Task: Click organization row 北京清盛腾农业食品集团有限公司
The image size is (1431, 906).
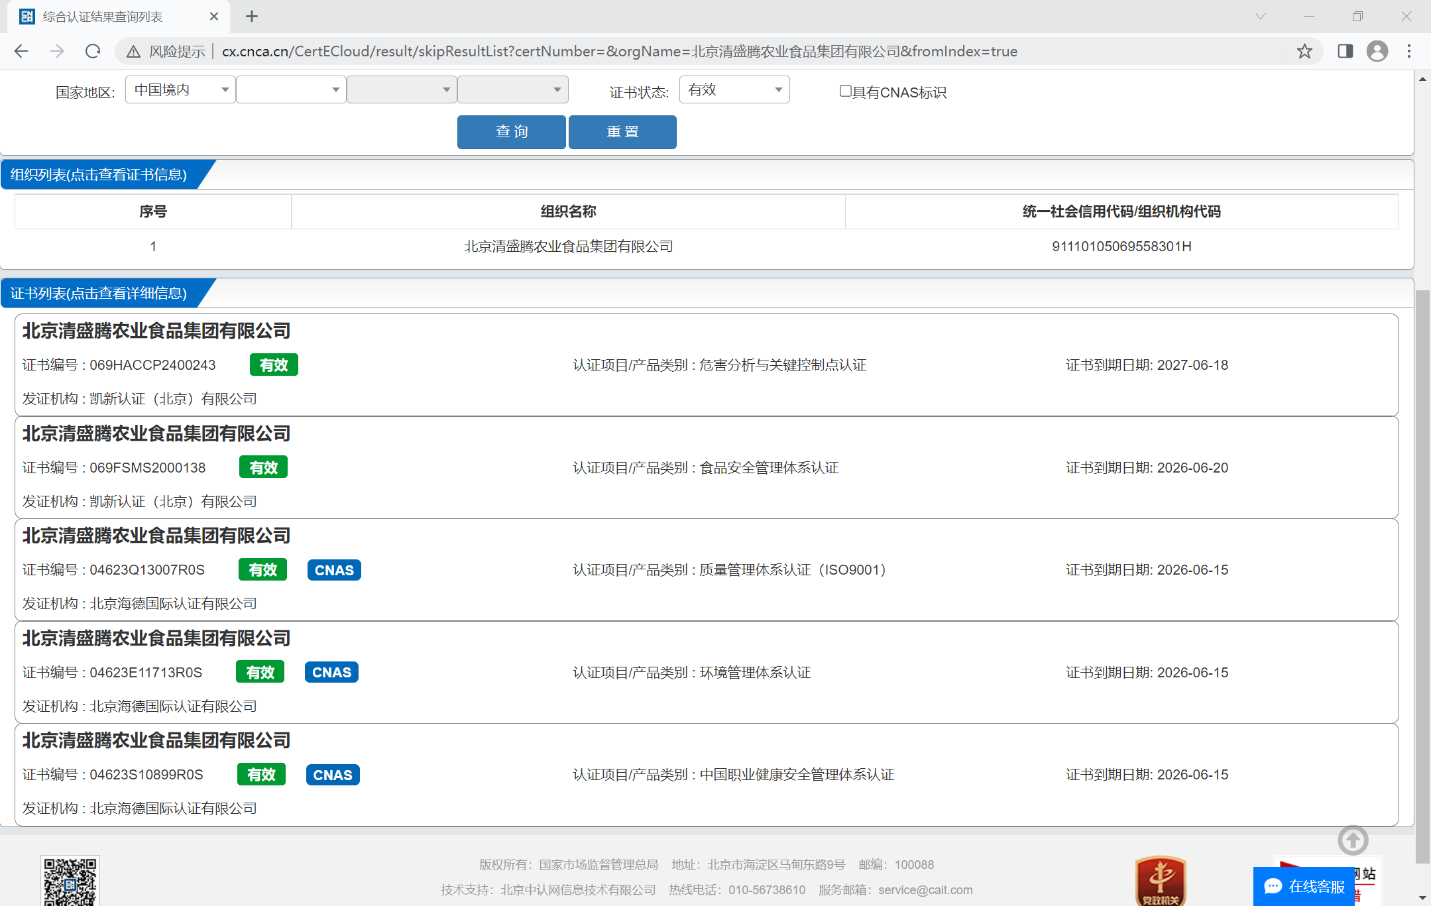Action: (568, 247)
